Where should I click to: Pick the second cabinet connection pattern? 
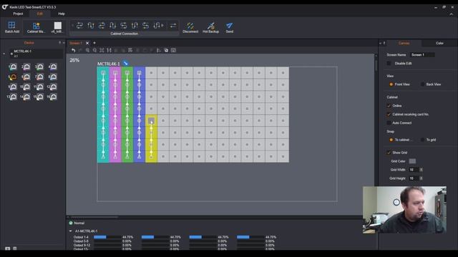pos(91,26)
